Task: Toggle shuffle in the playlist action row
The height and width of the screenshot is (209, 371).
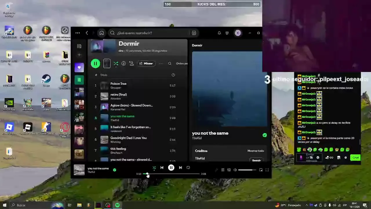Action: click(x=116, y=63)
